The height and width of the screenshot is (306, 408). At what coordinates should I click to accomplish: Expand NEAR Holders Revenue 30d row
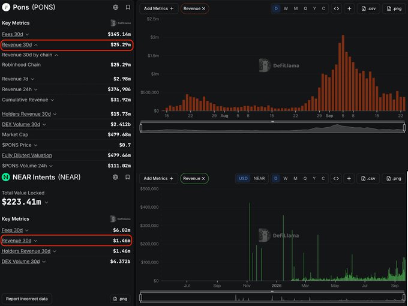(x=55, y=251)
